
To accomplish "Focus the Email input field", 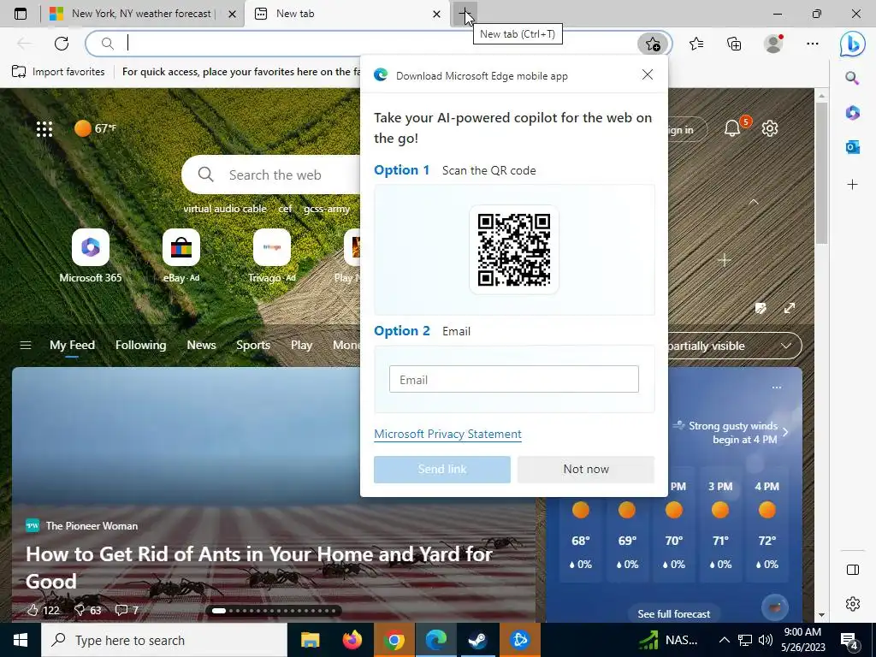I will tap(514, 379).
